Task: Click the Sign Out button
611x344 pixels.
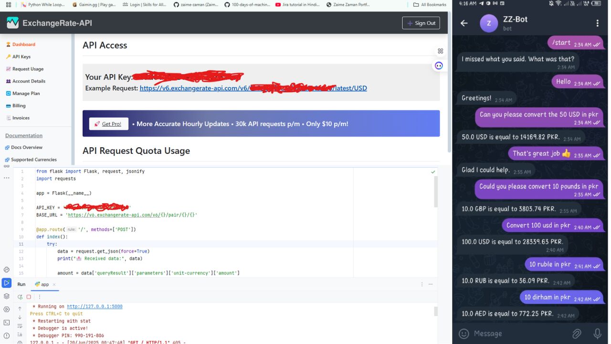Action: tap(421, 23)
